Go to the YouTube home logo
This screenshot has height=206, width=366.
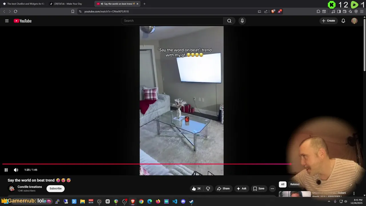click(x=23, y=21)
